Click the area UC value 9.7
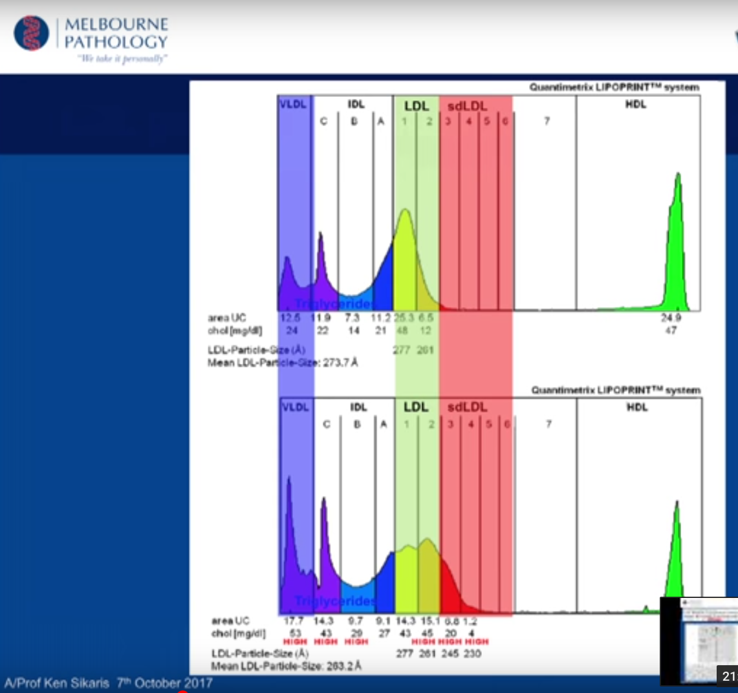Viewport: 738px width, 693px height. [356, 621]
